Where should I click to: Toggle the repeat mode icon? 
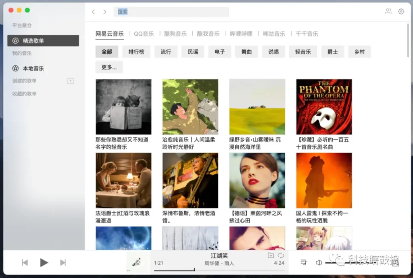point(281,255)
